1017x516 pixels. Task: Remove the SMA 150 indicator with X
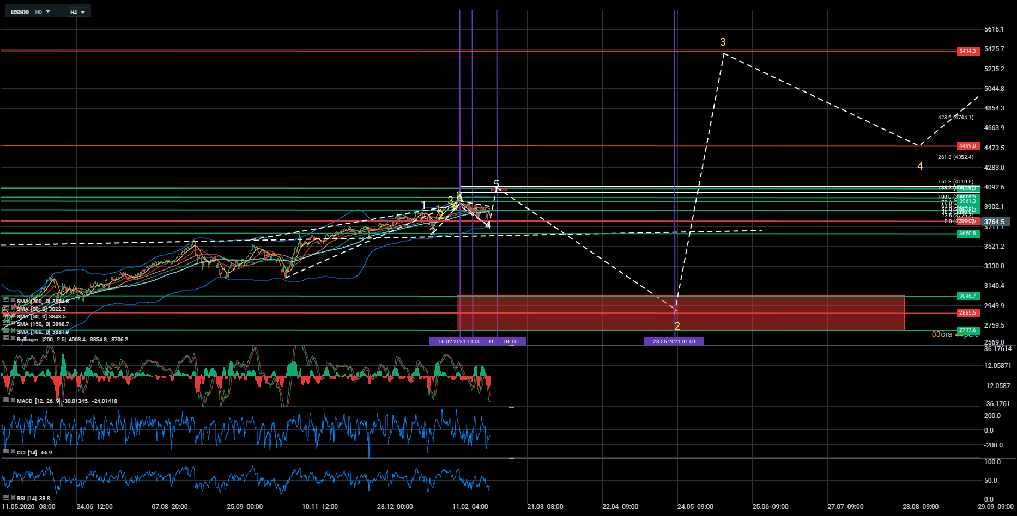click(12, 323)
